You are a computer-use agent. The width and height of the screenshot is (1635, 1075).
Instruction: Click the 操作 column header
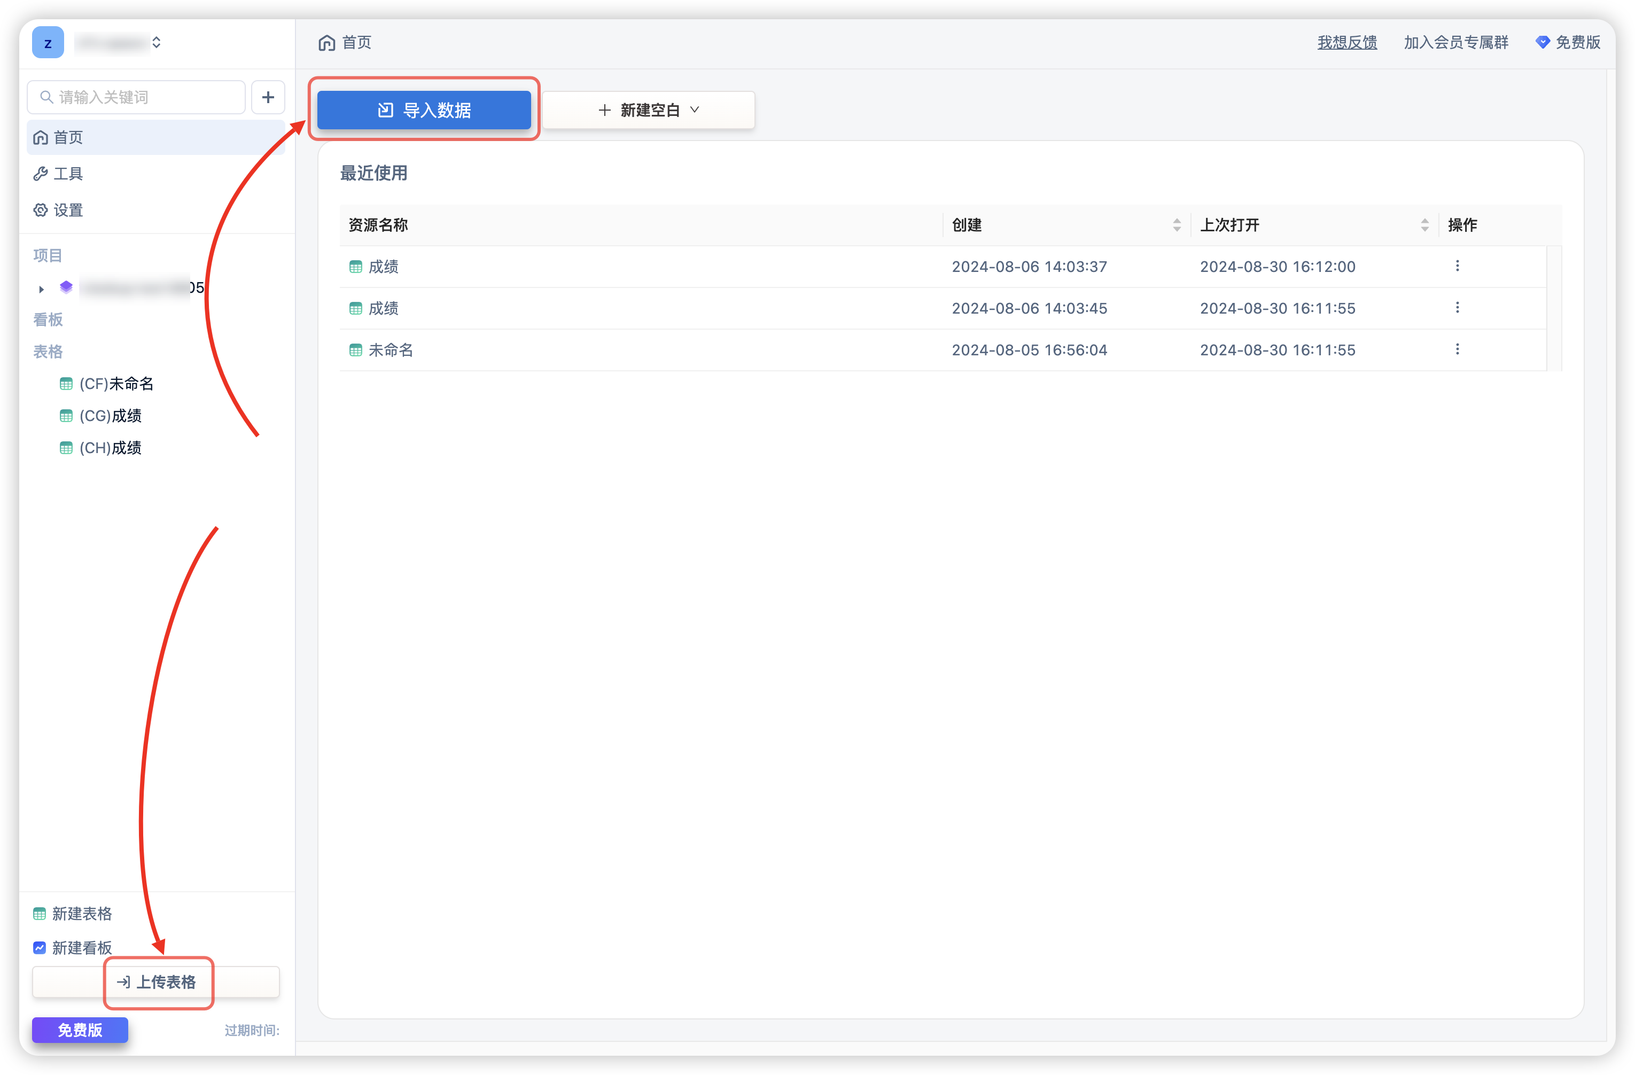(x=1462, y=225)
